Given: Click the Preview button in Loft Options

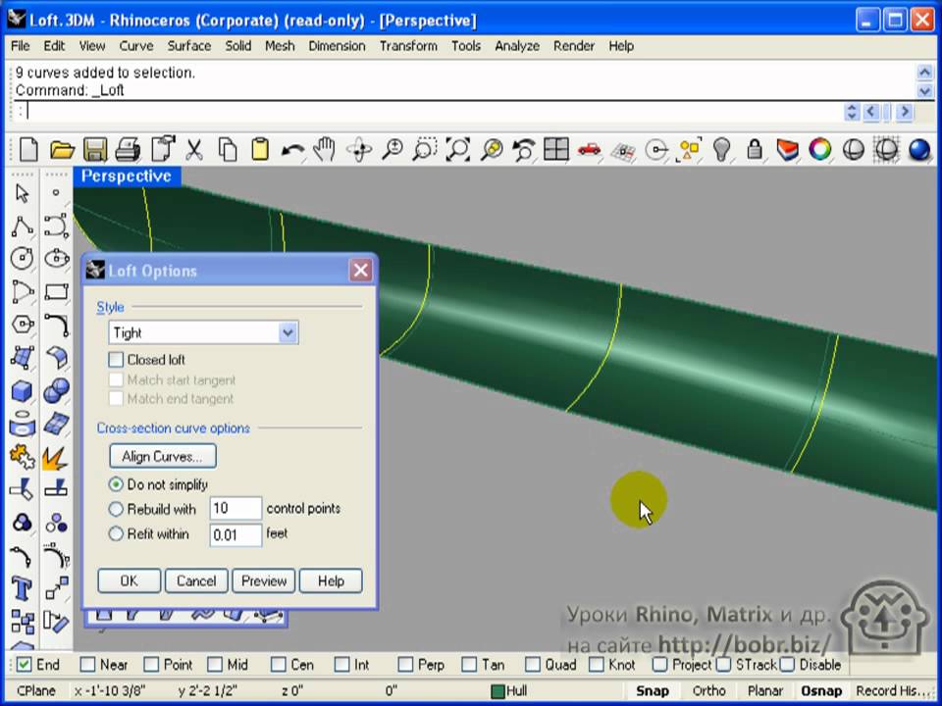Looking at the screenshot, I should pos(264,580).
